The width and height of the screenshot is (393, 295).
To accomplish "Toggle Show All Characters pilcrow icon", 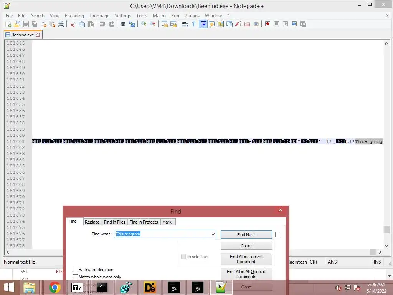I will tap(194, 24).
